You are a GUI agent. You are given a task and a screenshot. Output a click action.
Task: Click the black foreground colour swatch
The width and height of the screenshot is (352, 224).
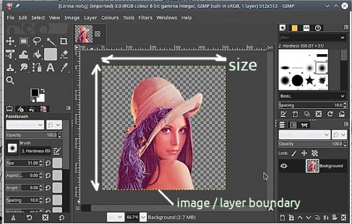pyautogui.click(x=35, y=92)
